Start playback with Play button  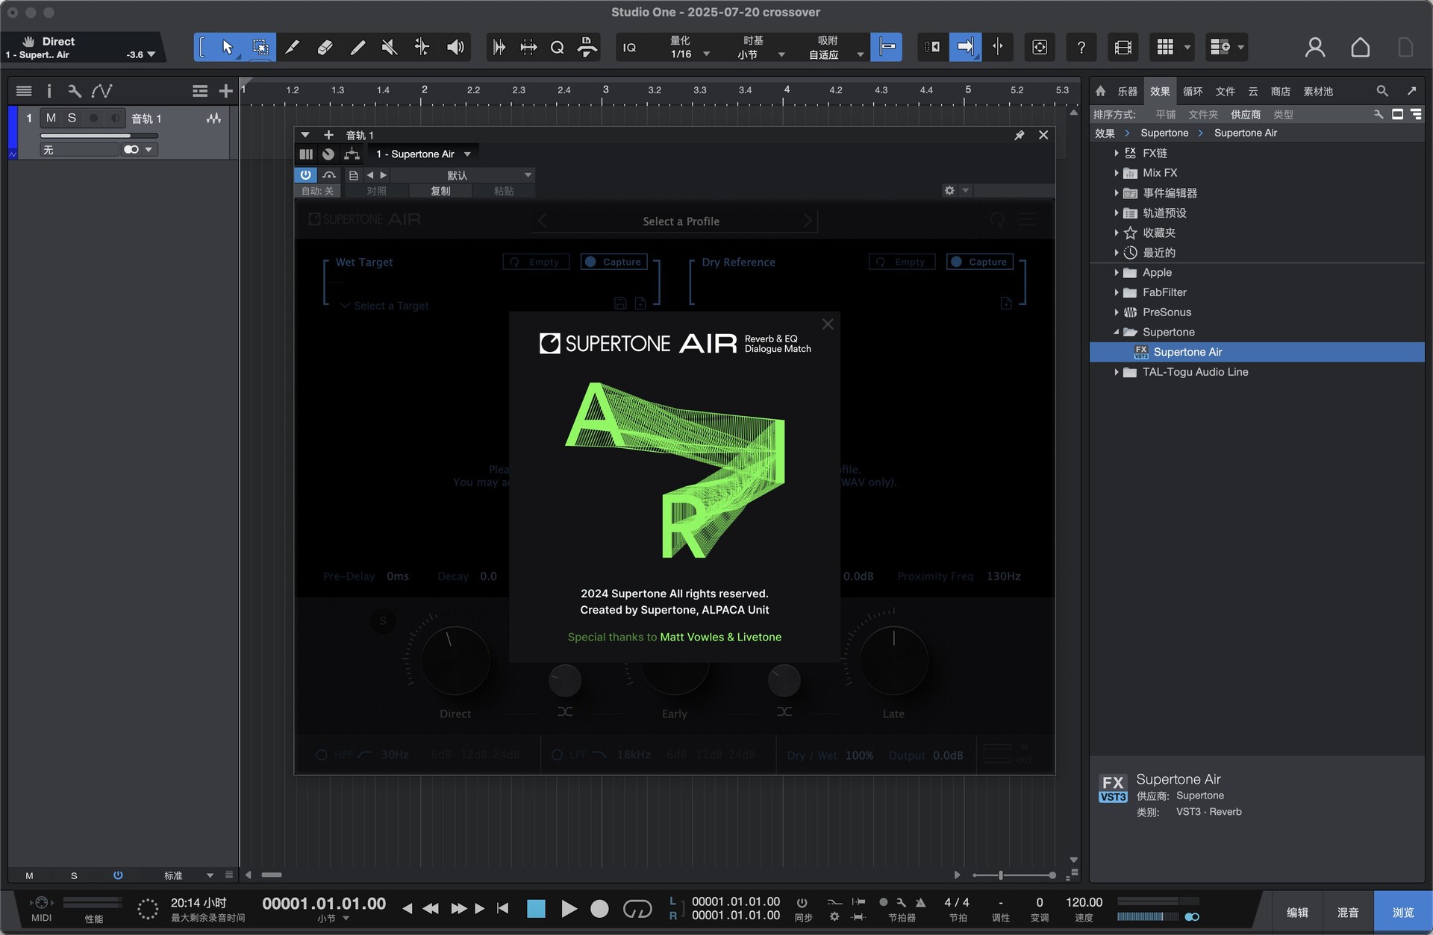click(569, 908)
